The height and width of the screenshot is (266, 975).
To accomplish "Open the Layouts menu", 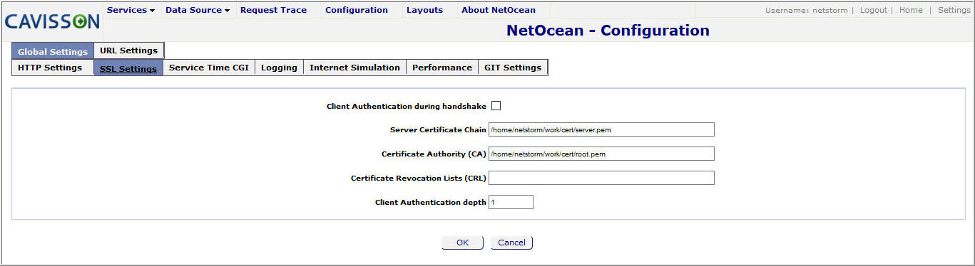I will [424, 10].
